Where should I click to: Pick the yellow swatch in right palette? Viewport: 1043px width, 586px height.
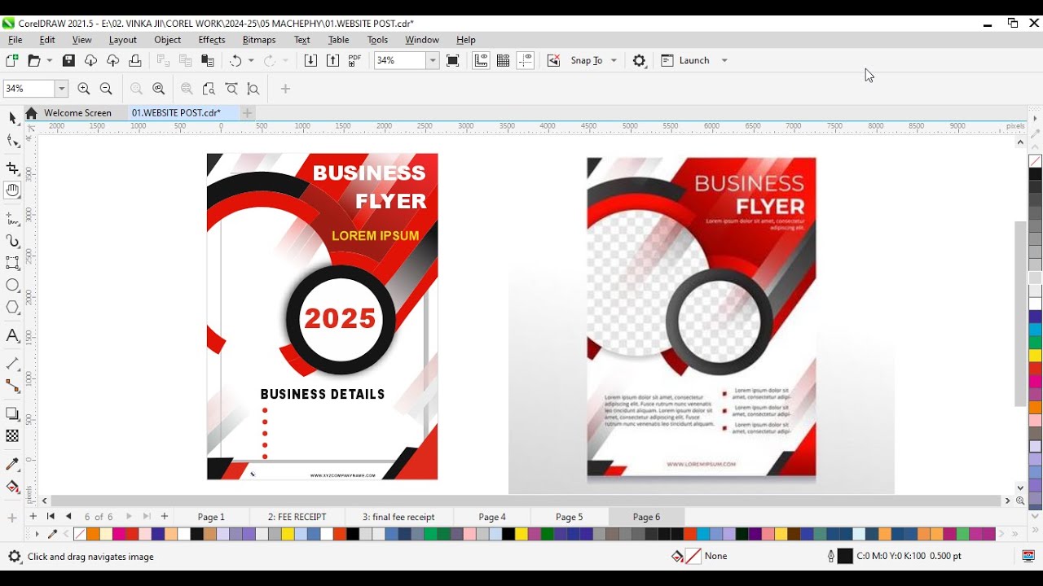click(x=1035, y=356)
